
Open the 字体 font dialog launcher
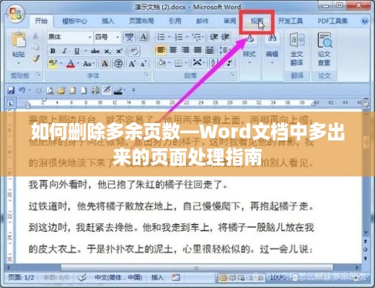(146, 75)
